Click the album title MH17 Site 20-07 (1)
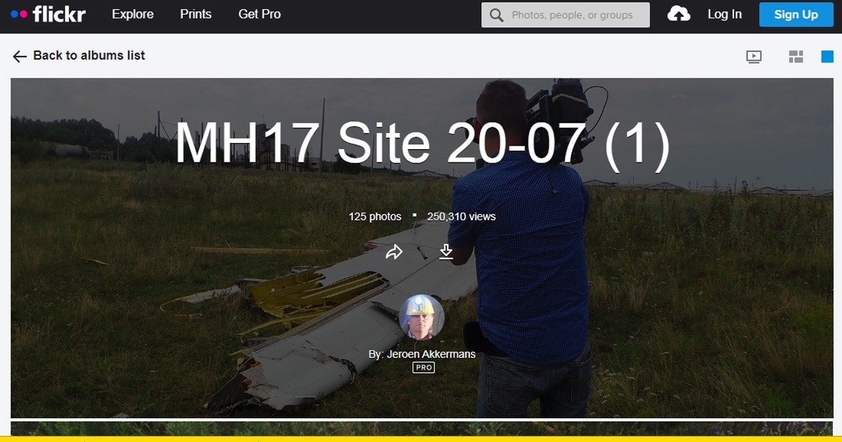The width and height of the screenshot is (842, 442). (x=422, y=144)
